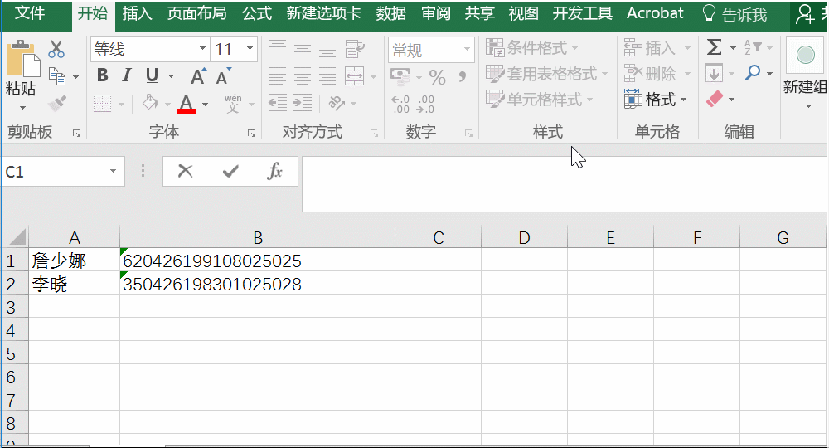Viewport: 829px width, 448px height.
Task: Click Merge and Center icon
Action: pos(354,75)
